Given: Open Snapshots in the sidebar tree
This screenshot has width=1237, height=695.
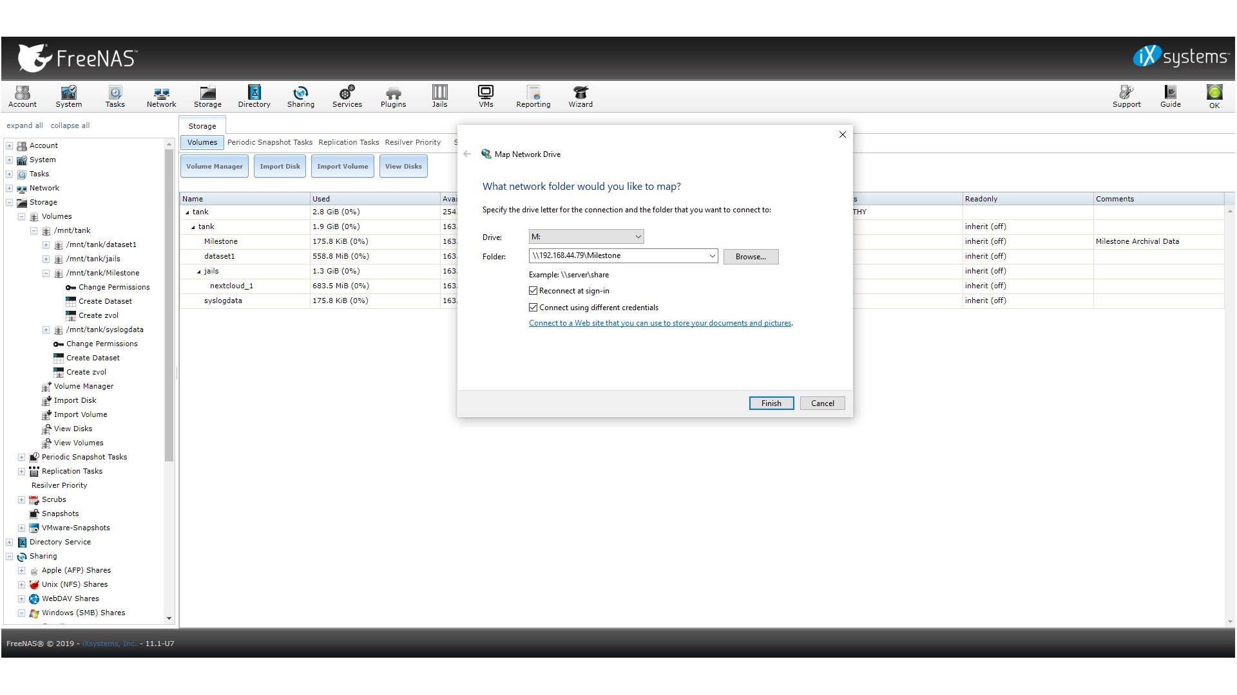Looking at the screenshot, I should click(60, 514).
